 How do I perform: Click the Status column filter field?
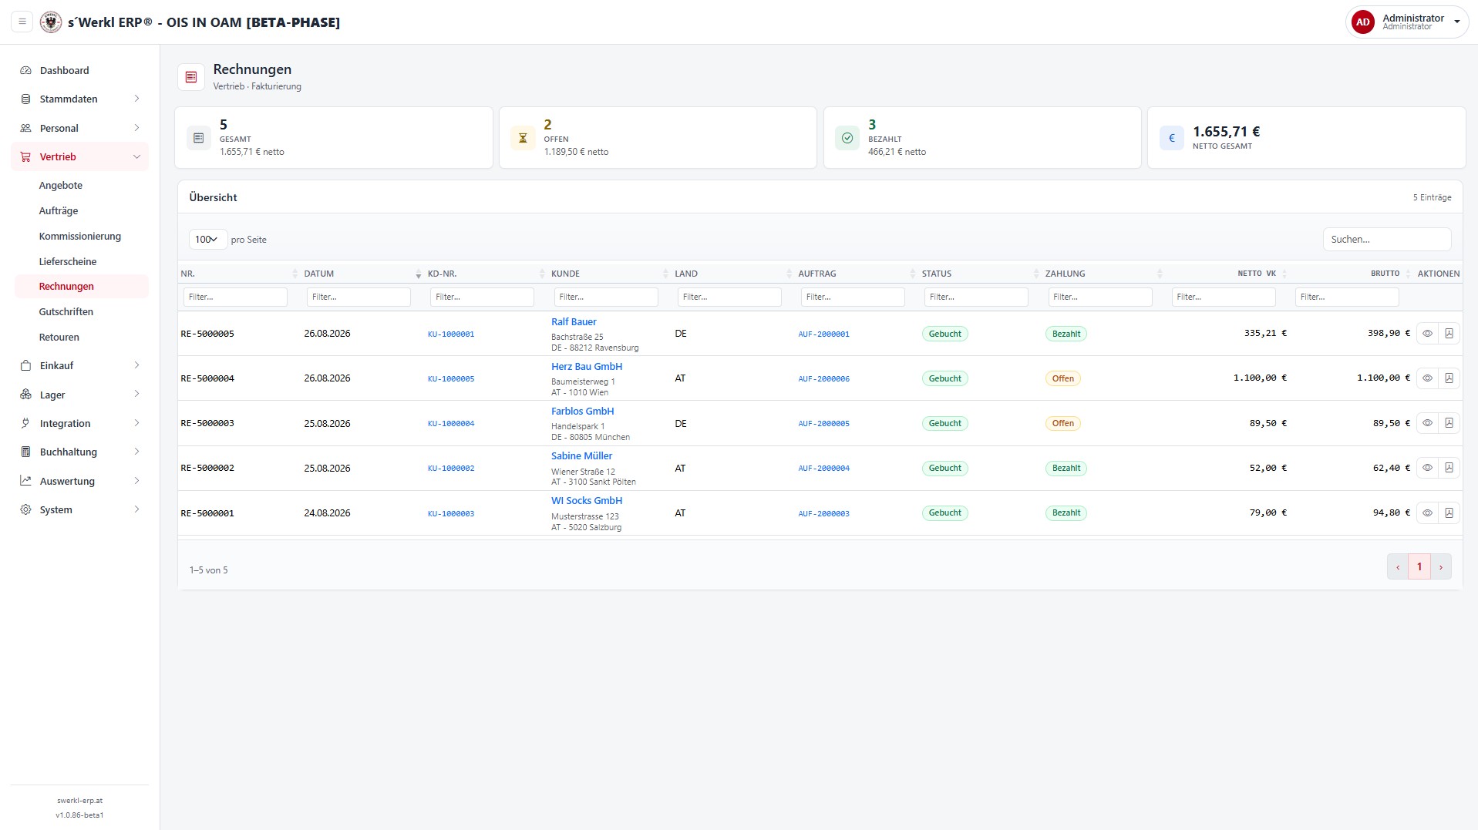[x=976, y=297]
